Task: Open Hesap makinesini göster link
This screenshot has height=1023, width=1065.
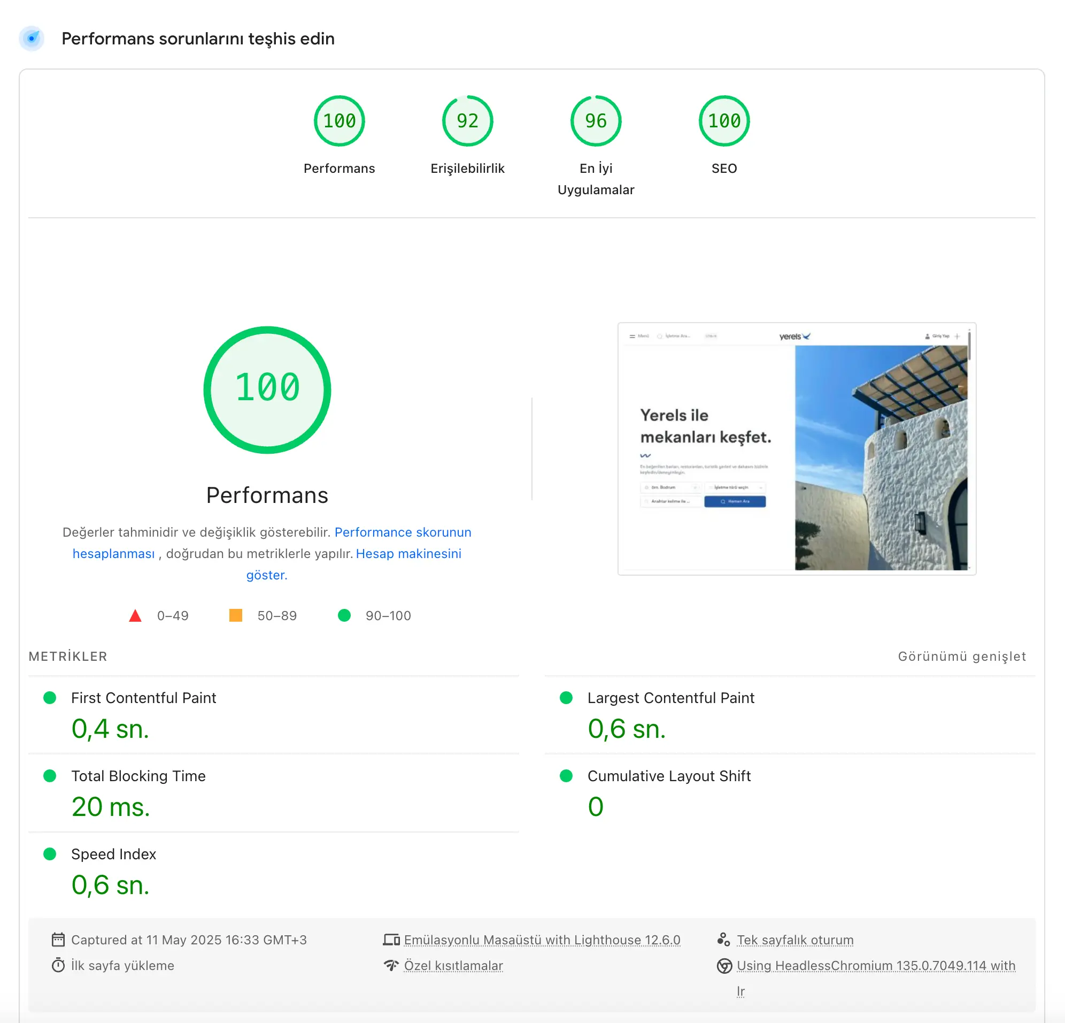Action: pyautogui.click(x=408, y=554)
